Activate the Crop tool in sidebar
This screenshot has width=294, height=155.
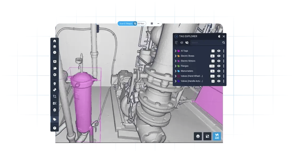tap(55, 96)
